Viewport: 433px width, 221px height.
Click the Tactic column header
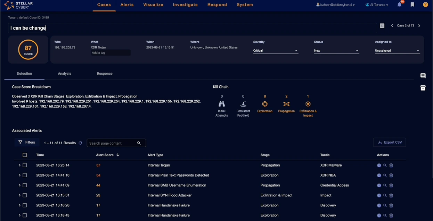click(x=325, y=155)
